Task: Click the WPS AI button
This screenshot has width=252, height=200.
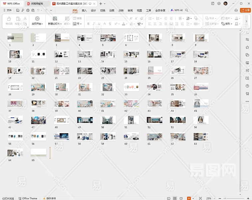Action: pyautogui.click(x=177, y=10)
